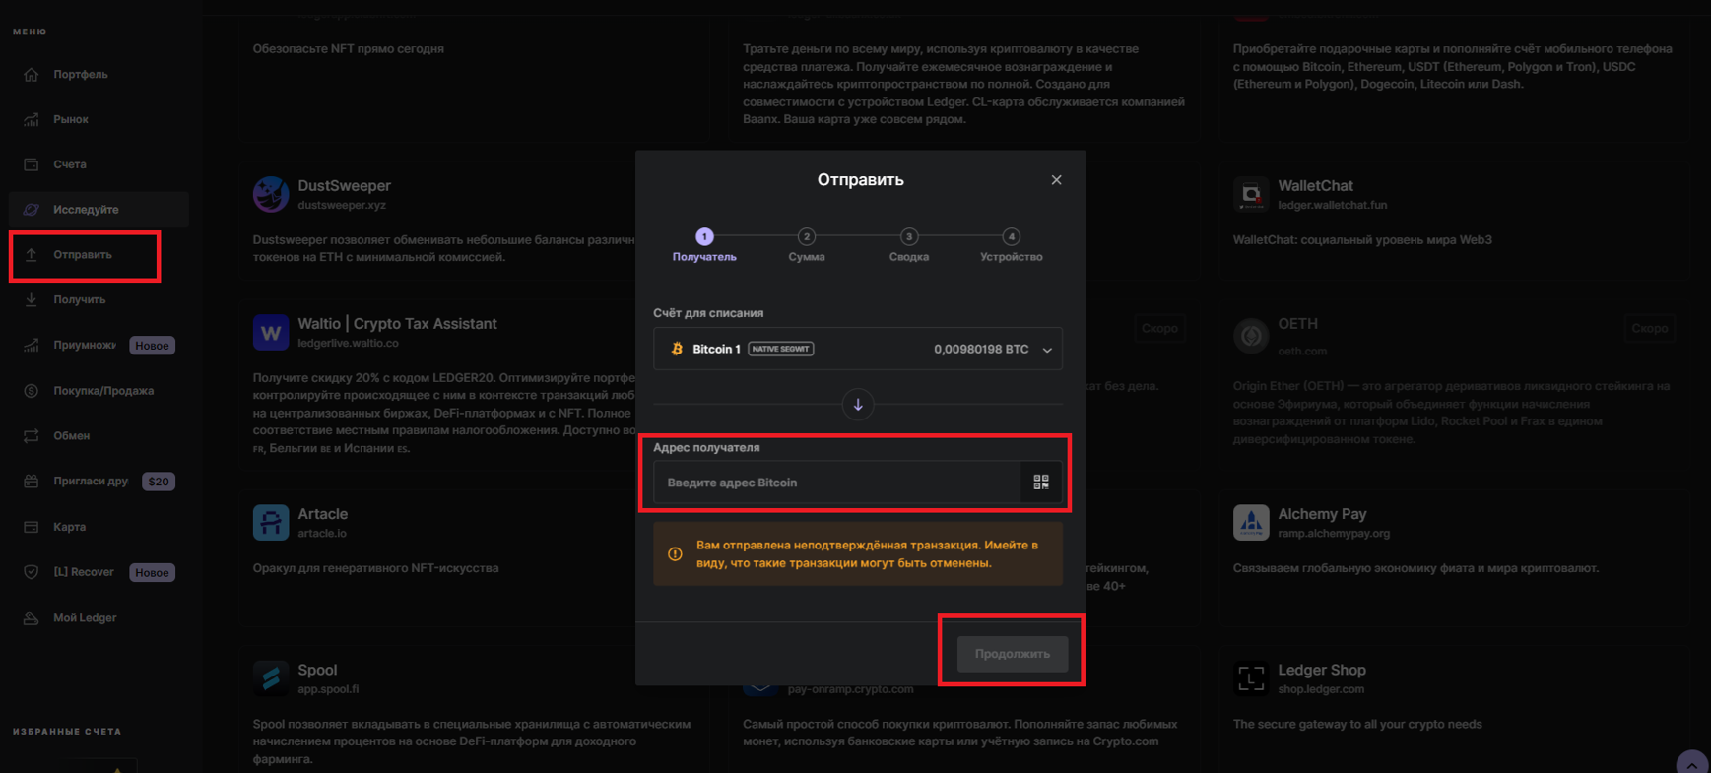Click the Ledger Shop logo icon
Screen dimensions: 1711x773
pyautogui.click(x=1251, y=678)
